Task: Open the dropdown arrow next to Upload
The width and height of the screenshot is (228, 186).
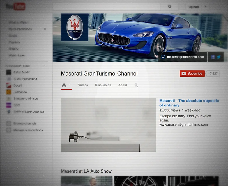Action: (206, 6)
